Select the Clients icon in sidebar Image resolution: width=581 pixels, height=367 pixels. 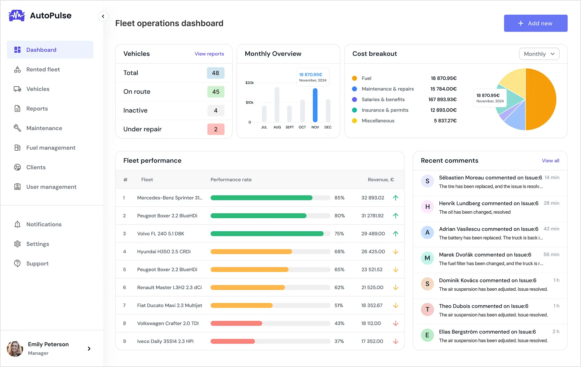(17, 167)
